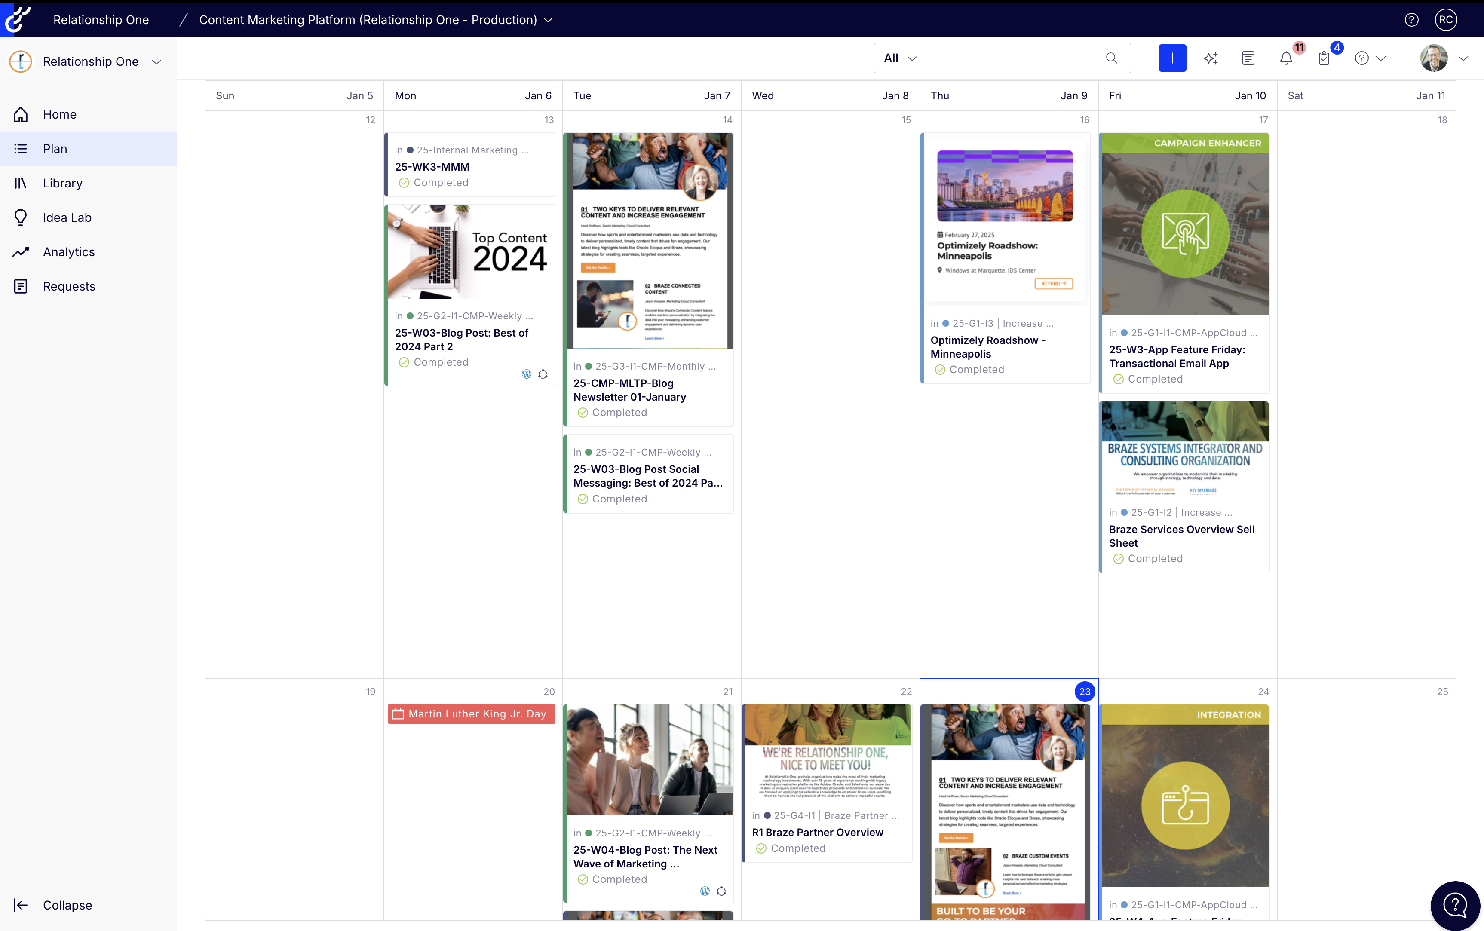Open the Analytics section
Image resolution: width=1484 pixels, height=931 pixels.
[x=68, y=251]
